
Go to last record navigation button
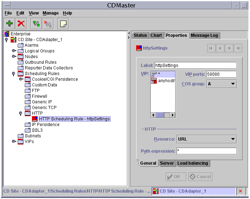pyautogui.click(x=238, y=48)
